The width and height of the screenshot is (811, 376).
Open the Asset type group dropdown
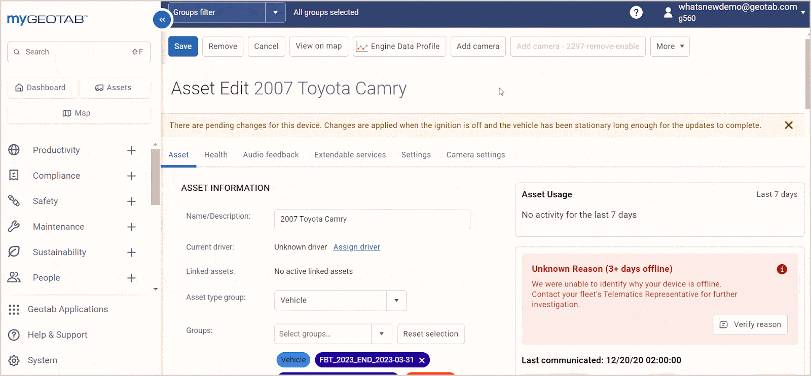click(340, 301)
